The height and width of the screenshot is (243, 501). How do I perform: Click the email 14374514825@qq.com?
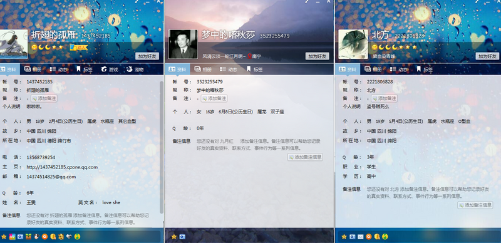[x=51, y=177]
